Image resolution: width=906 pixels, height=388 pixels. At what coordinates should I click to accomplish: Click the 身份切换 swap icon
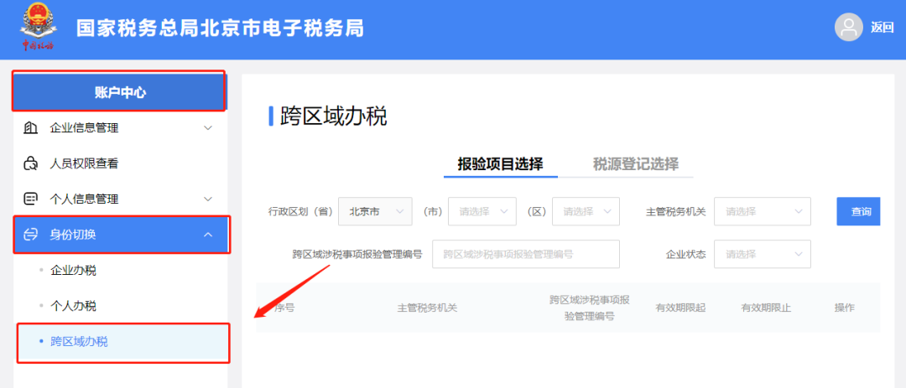(x=30, y=235)
